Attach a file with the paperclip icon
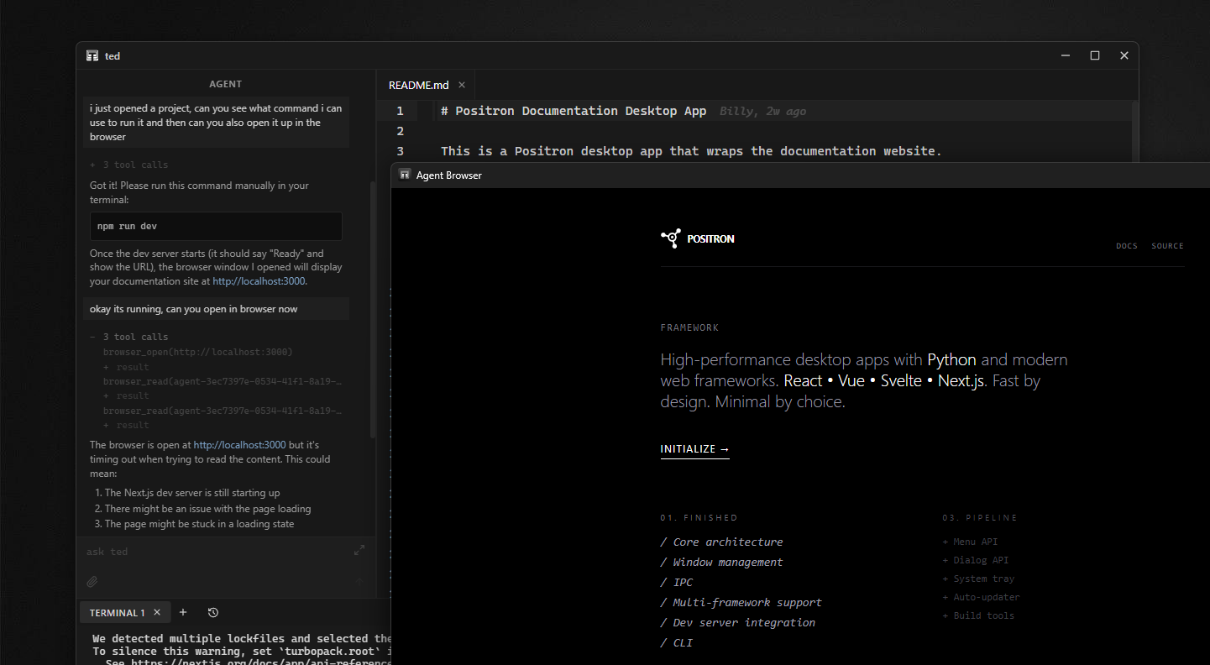The image size is (1210, 665). coord(92,581)
